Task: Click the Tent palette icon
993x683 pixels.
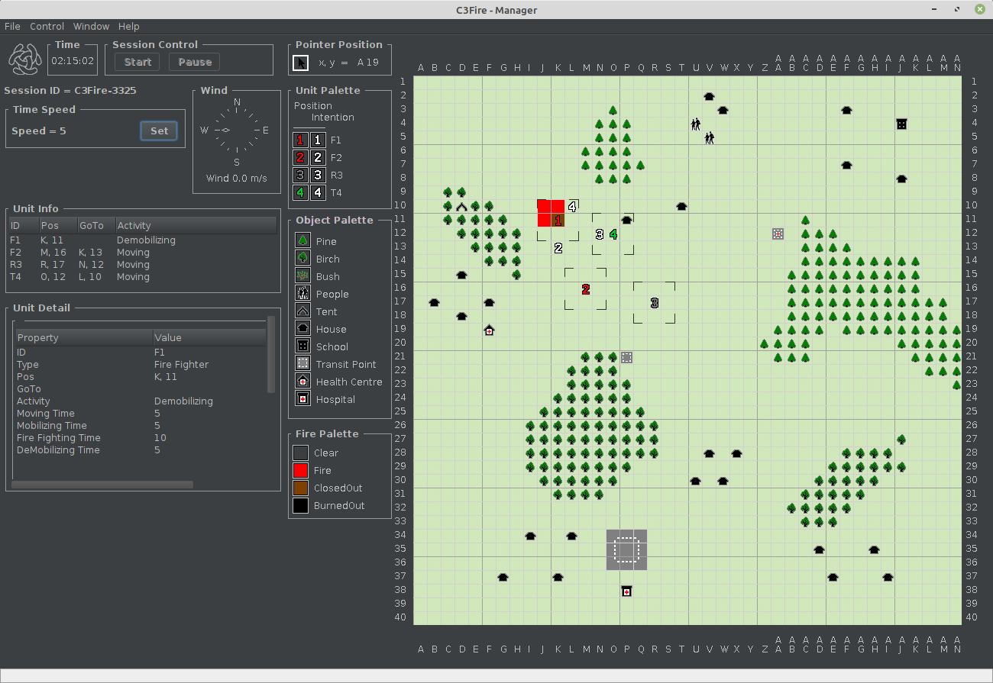Action: (x=302, y=311)
